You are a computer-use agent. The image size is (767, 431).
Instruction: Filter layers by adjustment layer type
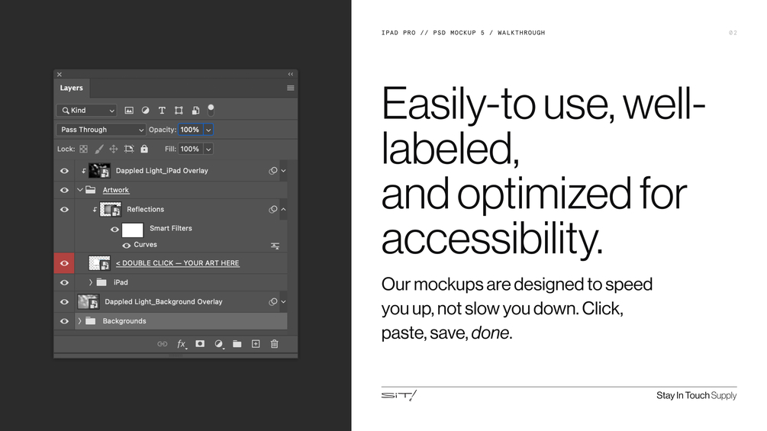[145, 111]
